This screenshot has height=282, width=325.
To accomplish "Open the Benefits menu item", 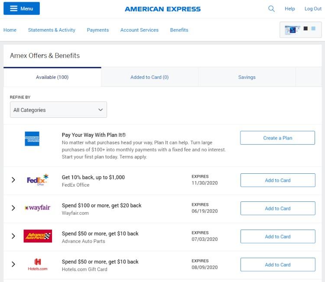I will tap(179, 30).
